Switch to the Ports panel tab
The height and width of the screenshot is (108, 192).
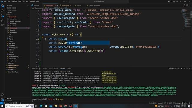(69, 69)
